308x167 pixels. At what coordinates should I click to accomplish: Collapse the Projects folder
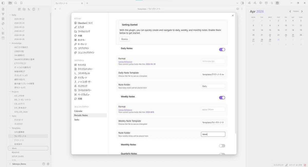tap(10, 92)
